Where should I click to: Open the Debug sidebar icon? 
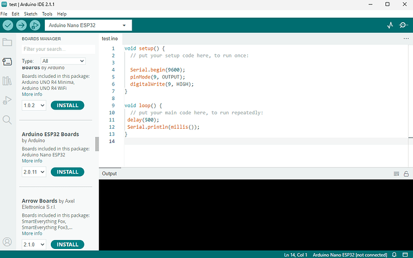tap(7, 101)
